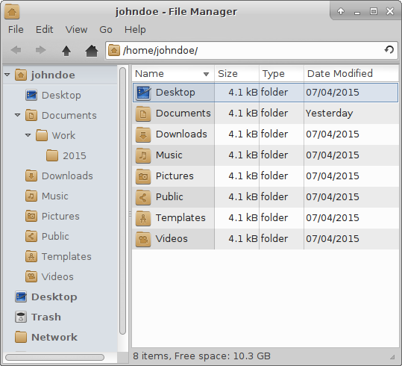402x366 pixels.
Task: Click the sidebar horizontal scrollbar
Action: tap(54, 357)
